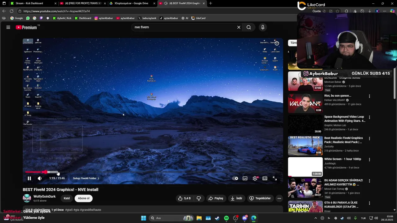Open options for White Screen 1 hour
This screenshot has height=223, width=397.
tap(369, 160)
